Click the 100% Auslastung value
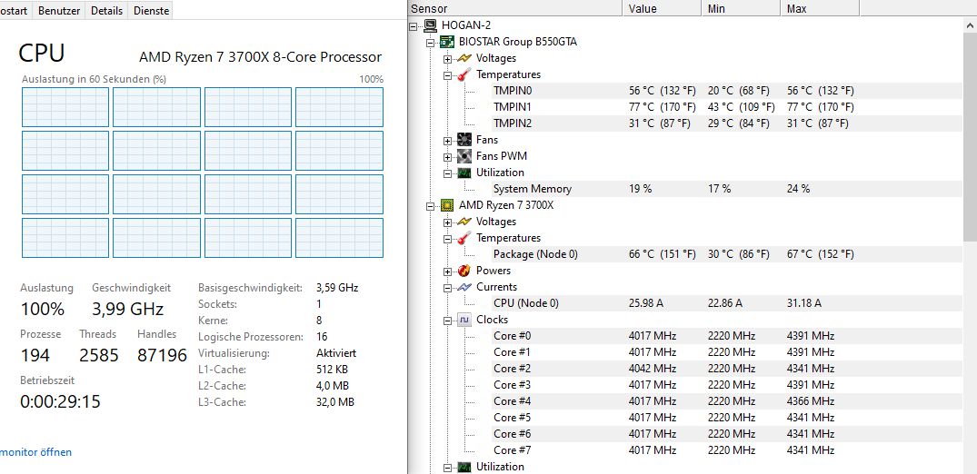This screenshot has height=474, width=977. pos(43,309)
